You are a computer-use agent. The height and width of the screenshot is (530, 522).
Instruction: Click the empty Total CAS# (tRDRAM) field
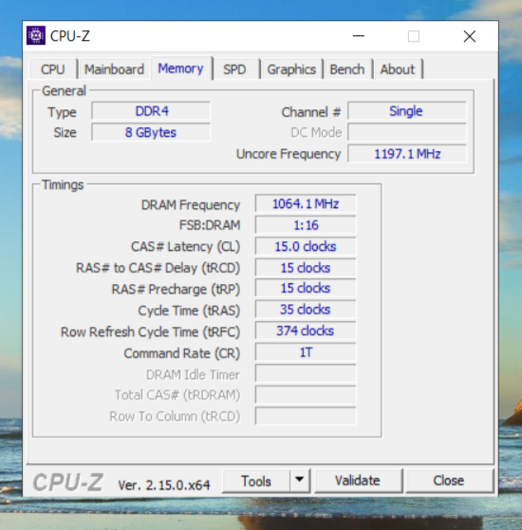pyautogui.click(x=306, y=395)
